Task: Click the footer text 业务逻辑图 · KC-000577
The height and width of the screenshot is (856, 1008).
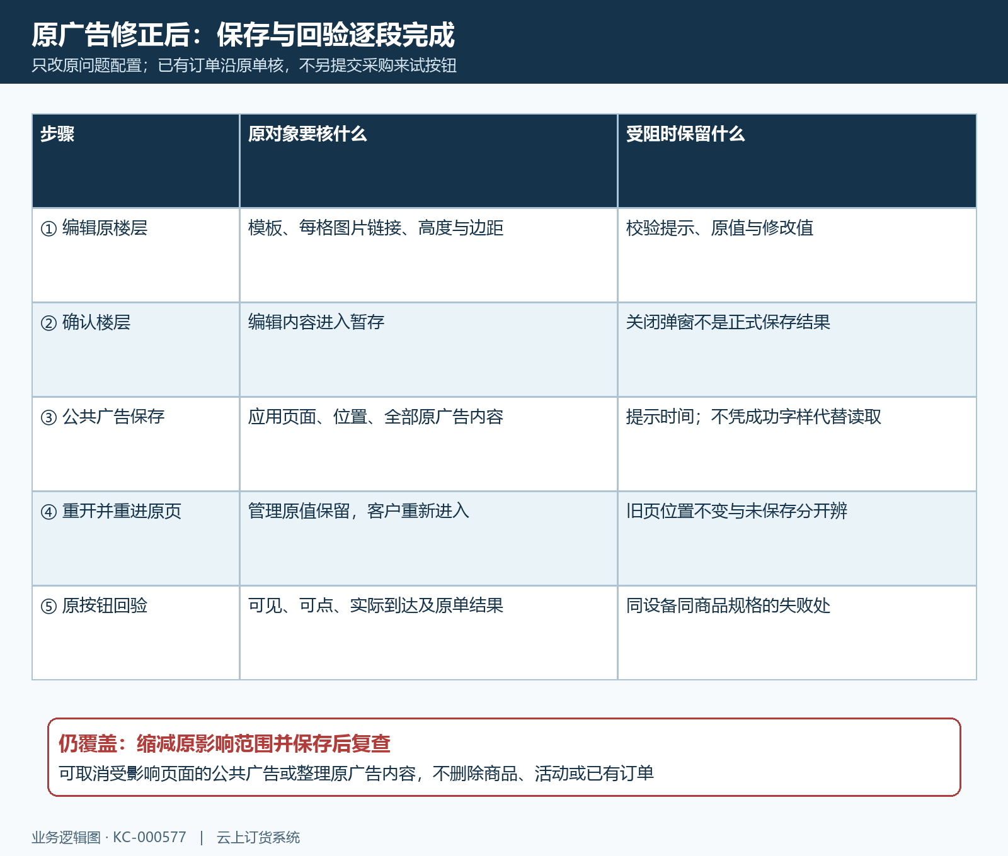Action: tap(109, 838)
